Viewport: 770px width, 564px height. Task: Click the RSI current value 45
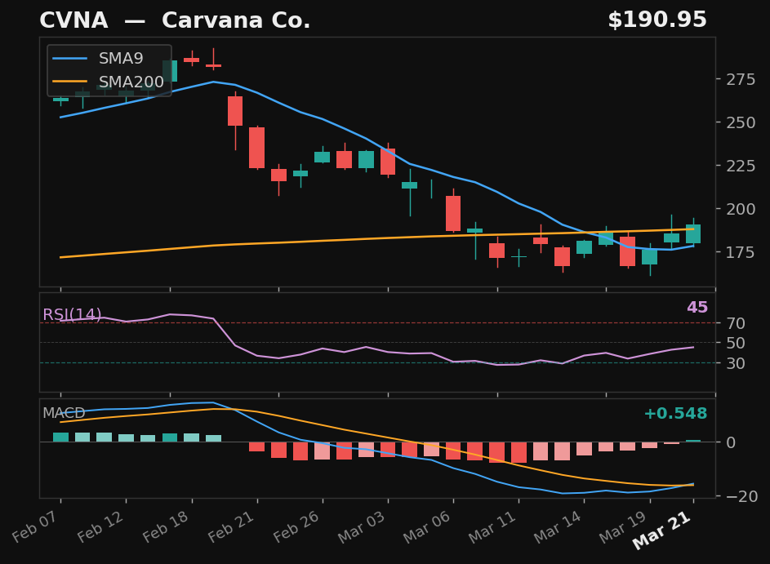[x=697, y=307]
